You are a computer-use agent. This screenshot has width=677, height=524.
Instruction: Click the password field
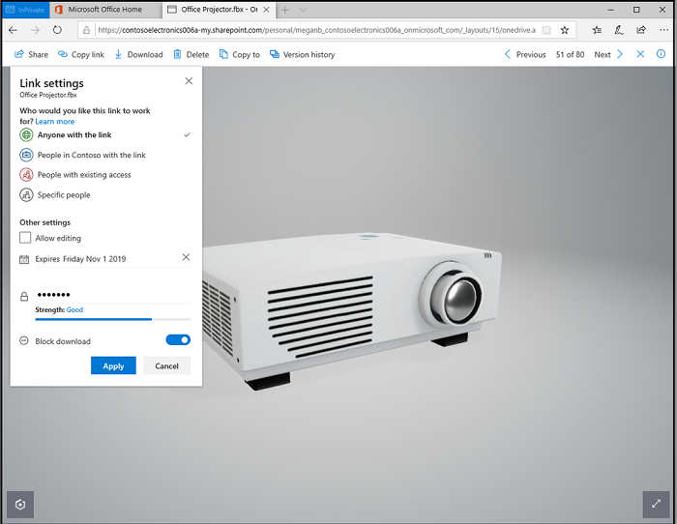coord(113,294)
